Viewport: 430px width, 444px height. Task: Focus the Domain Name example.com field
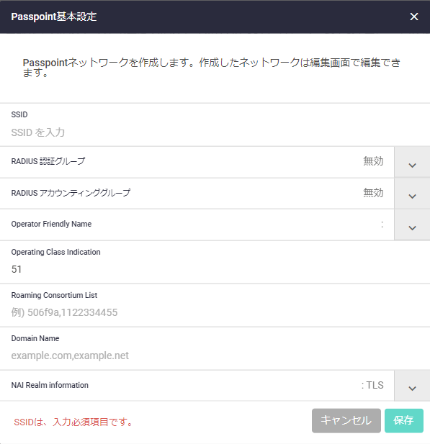point(215,355)
